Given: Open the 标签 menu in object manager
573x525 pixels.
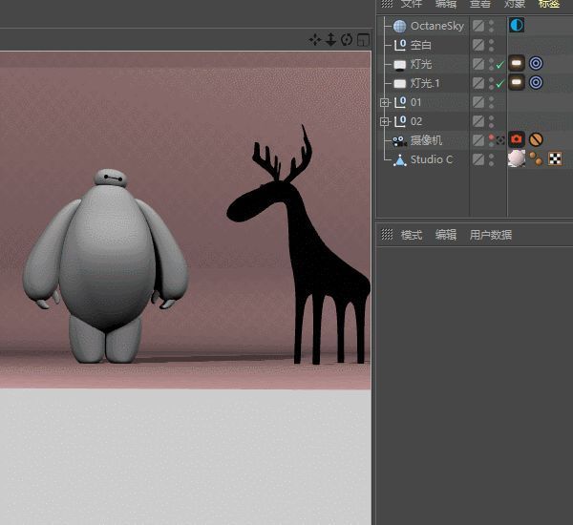Looking at the screenshot, I should point(549,4).
